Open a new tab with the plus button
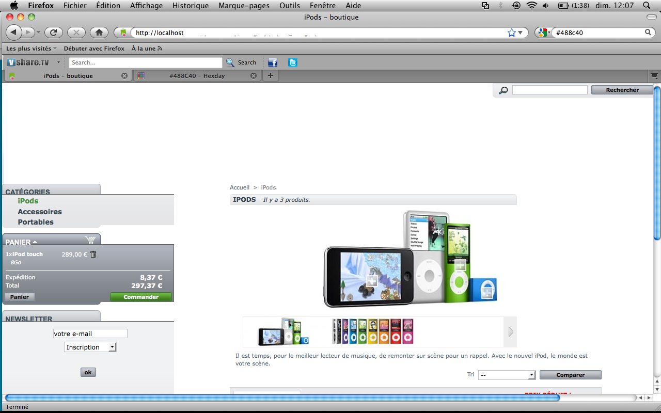The image size is (661, 413). click(x=270, y=76)
